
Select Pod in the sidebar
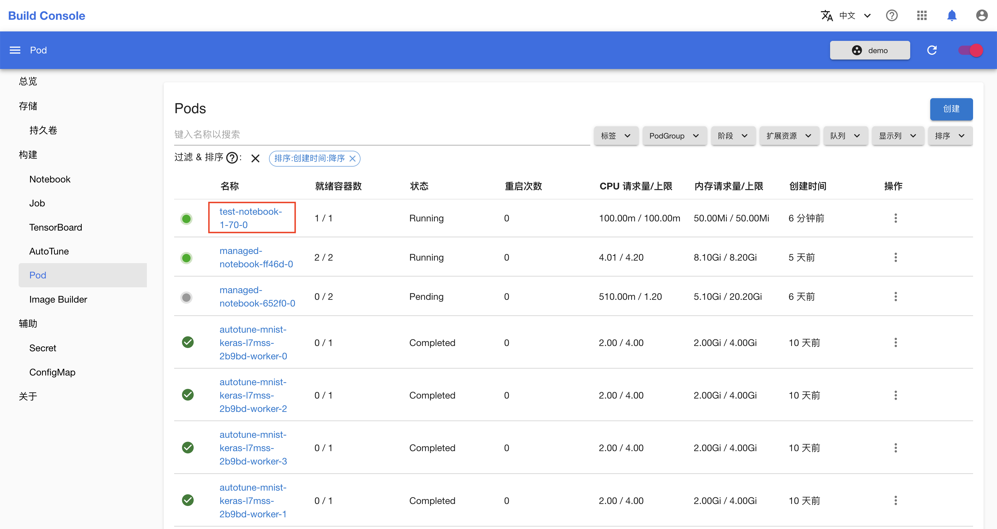(82, 275)
